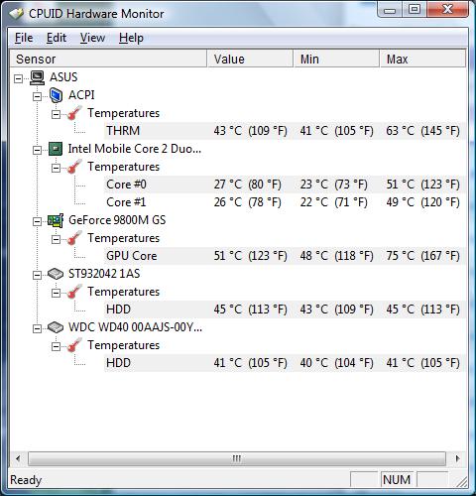Viewport: 476px width, 496px height.
Task: Click the Max column header
Action: click(x=422, y=59)
